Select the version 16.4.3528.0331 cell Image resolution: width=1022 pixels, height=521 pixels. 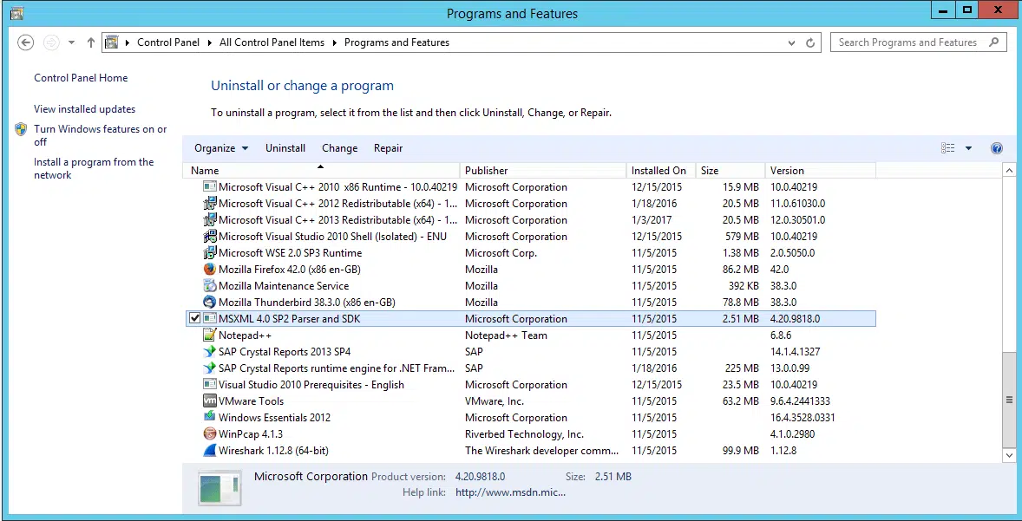pyautogui.click(x=803, y=418)
